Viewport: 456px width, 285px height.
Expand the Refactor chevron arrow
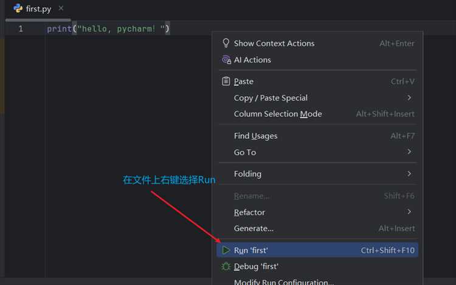409,211
